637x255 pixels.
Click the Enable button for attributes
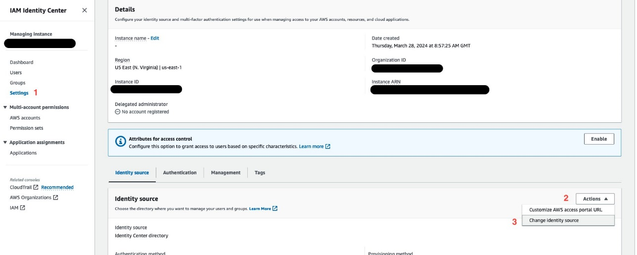pos(599,139)
